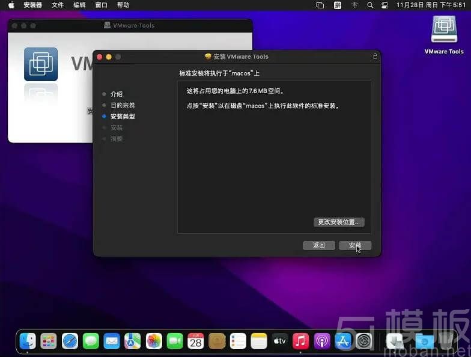Open Photos from the dock
The width and height of the screenshot is (471, 357).
[x=154, y=341]
